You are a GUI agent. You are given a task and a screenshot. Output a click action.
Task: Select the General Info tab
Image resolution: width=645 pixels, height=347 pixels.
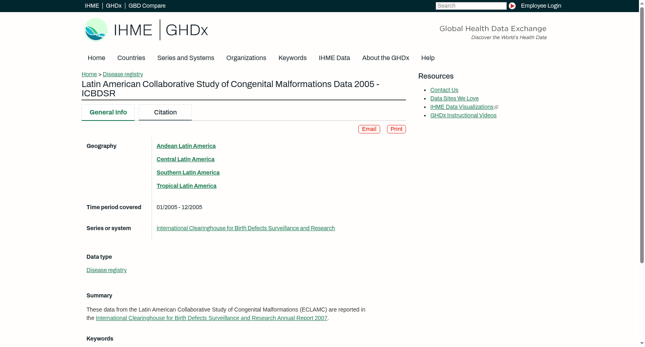tap(108, 112)
